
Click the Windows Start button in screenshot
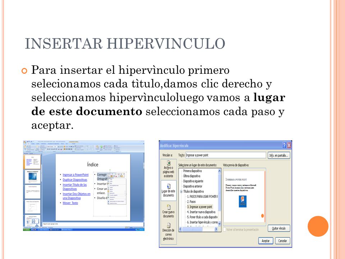coord(26,230)
